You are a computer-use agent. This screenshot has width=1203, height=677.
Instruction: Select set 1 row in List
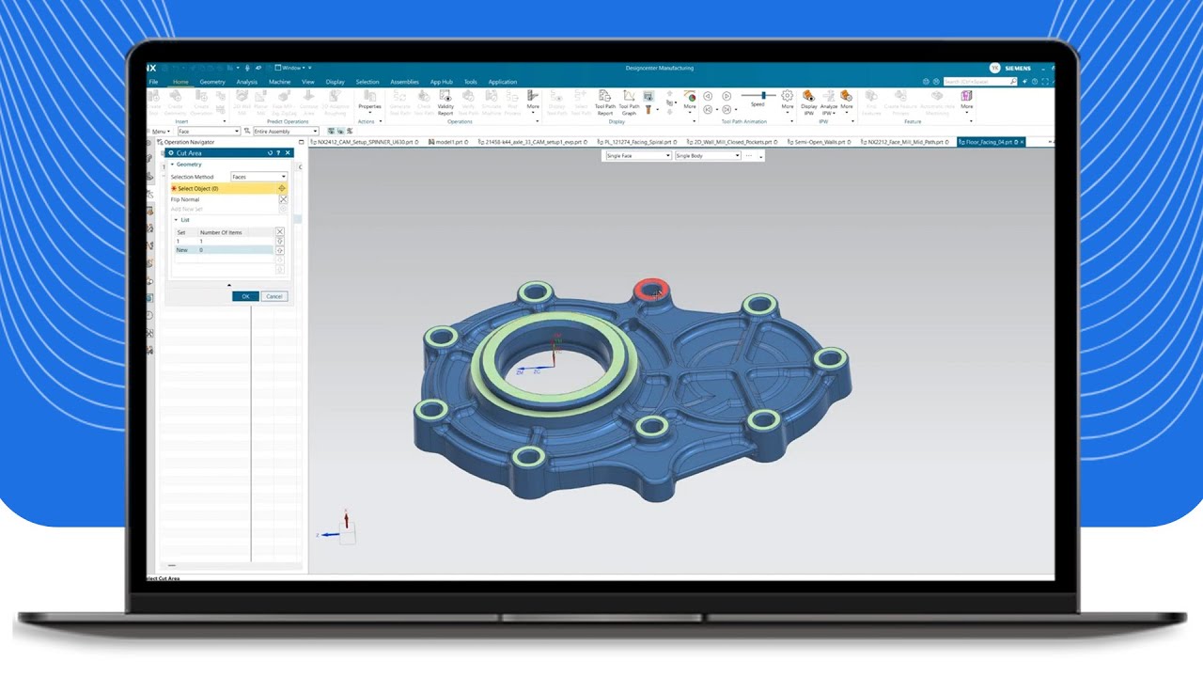[x=224, y=242]
